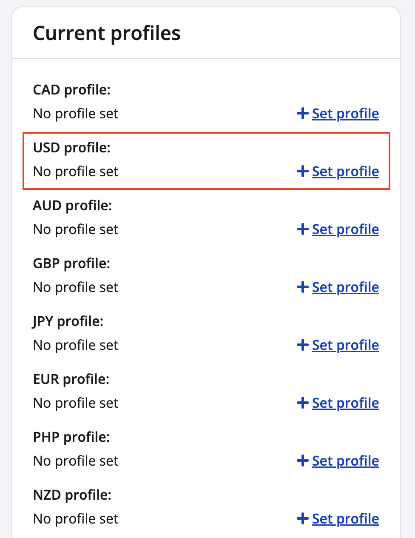This screenshot has height=538, width=415.
Task: Click the plus icon for CAD profile
Action: click(x=302, y=114)
